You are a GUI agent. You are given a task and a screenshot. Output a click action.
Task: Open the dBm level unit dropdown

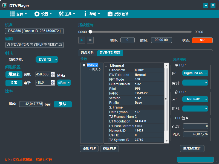click(x=64, y=83)
